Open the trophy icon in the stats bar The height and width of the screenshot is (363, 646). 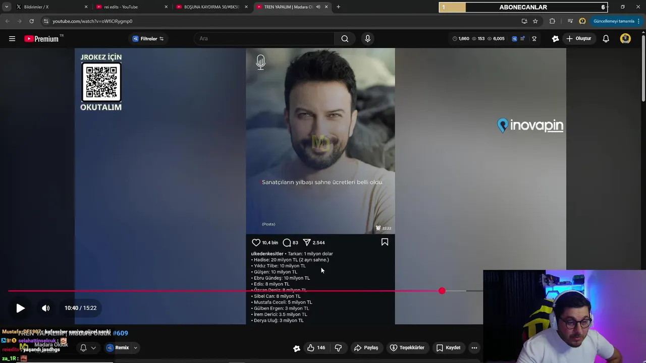[534, 38]
